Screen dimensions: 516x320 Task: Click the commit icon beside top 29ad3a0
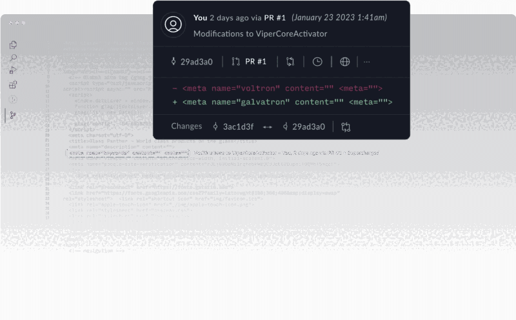[174, 61]
